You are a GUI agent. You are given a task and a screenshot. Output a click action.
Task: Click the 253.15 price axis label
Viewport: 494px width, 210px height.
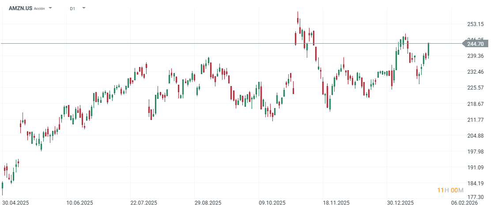coord(475,24)
